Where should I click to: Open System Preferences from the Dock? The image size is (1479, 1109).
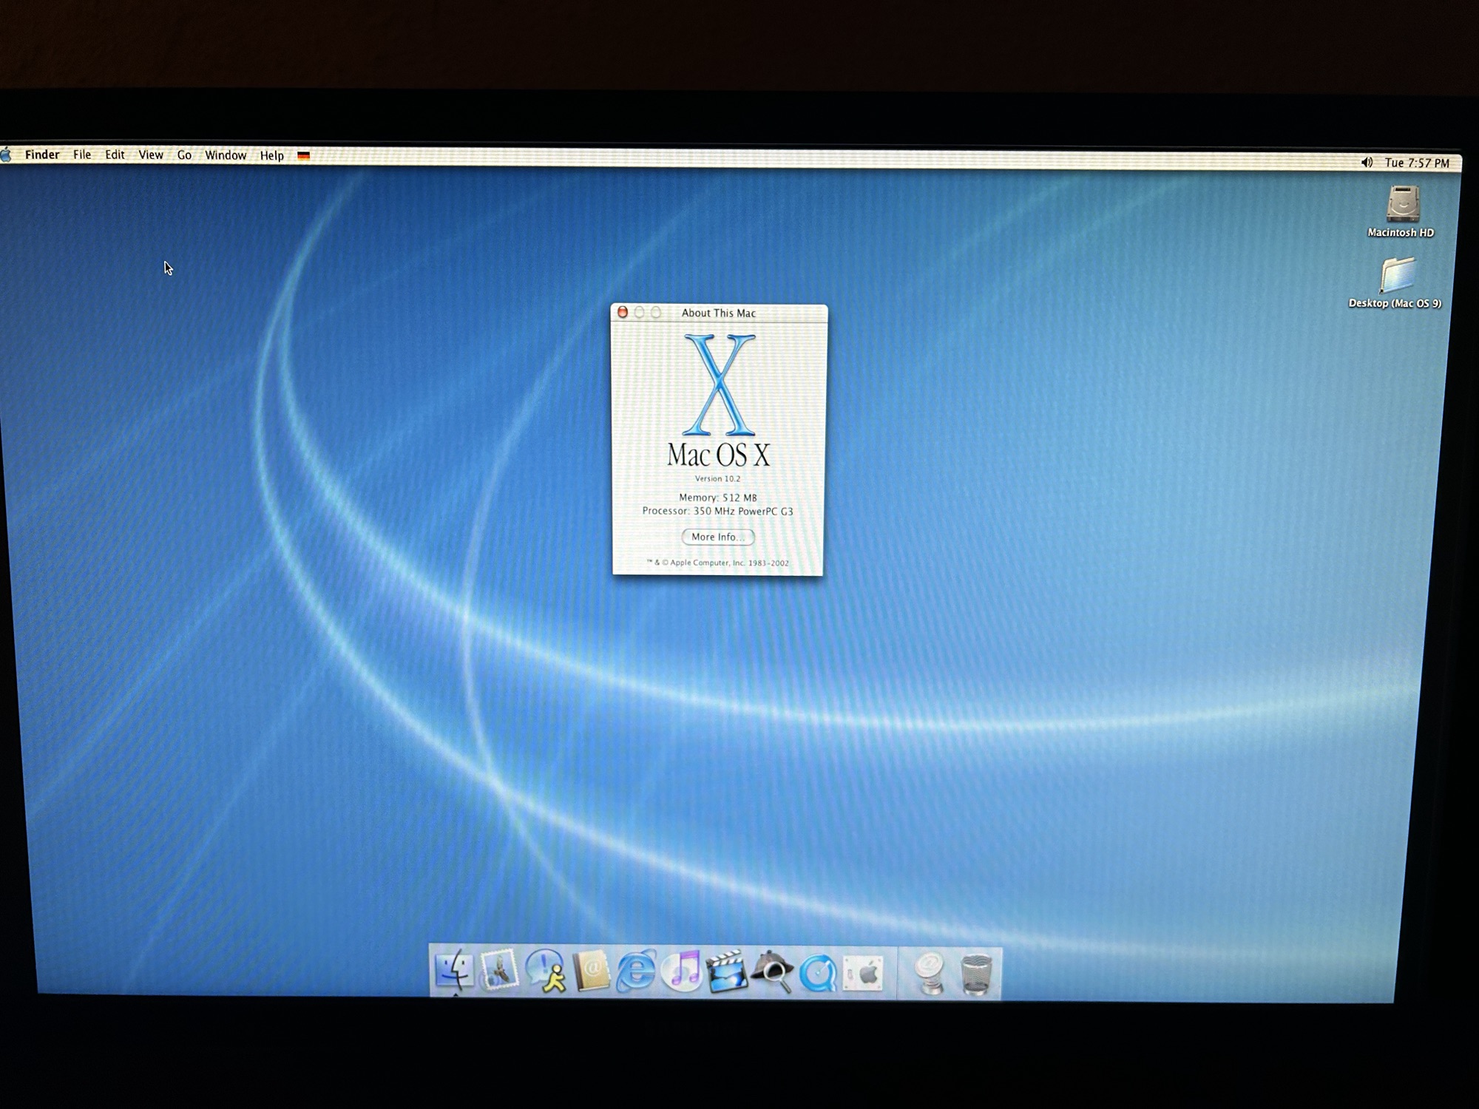click(x=864, y=973)
